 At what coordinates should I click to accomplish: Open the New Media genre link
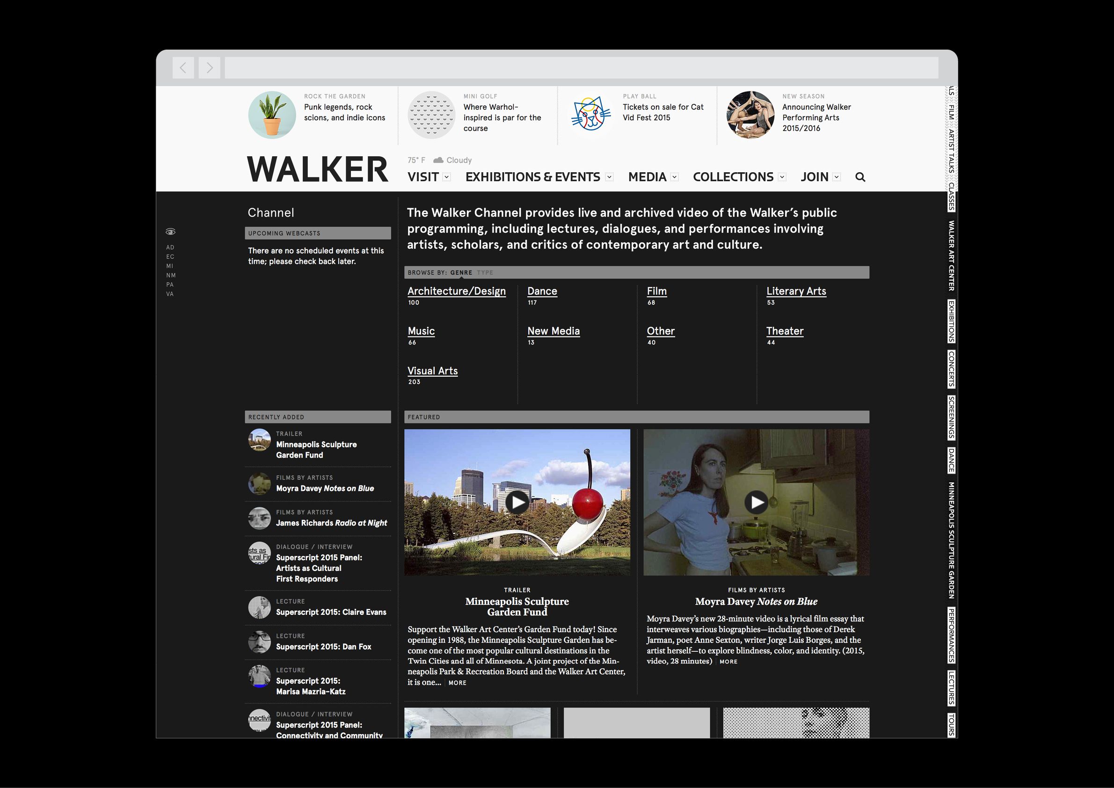(553, 331)
